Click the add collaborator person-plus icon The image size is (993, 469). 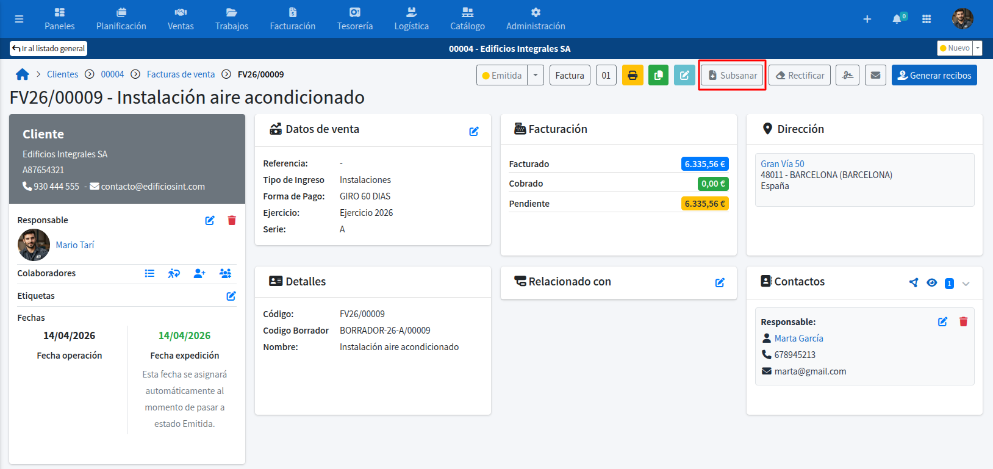pos(199,273)
